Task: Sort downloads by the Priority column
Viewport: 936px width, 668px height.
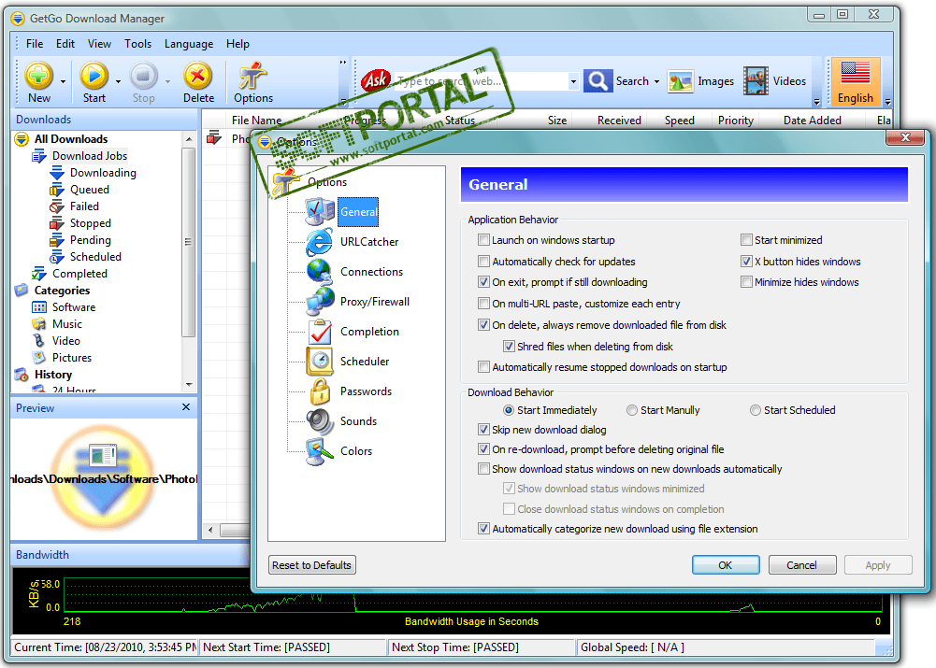Action: pyautogui.click(x=735, y=121)
